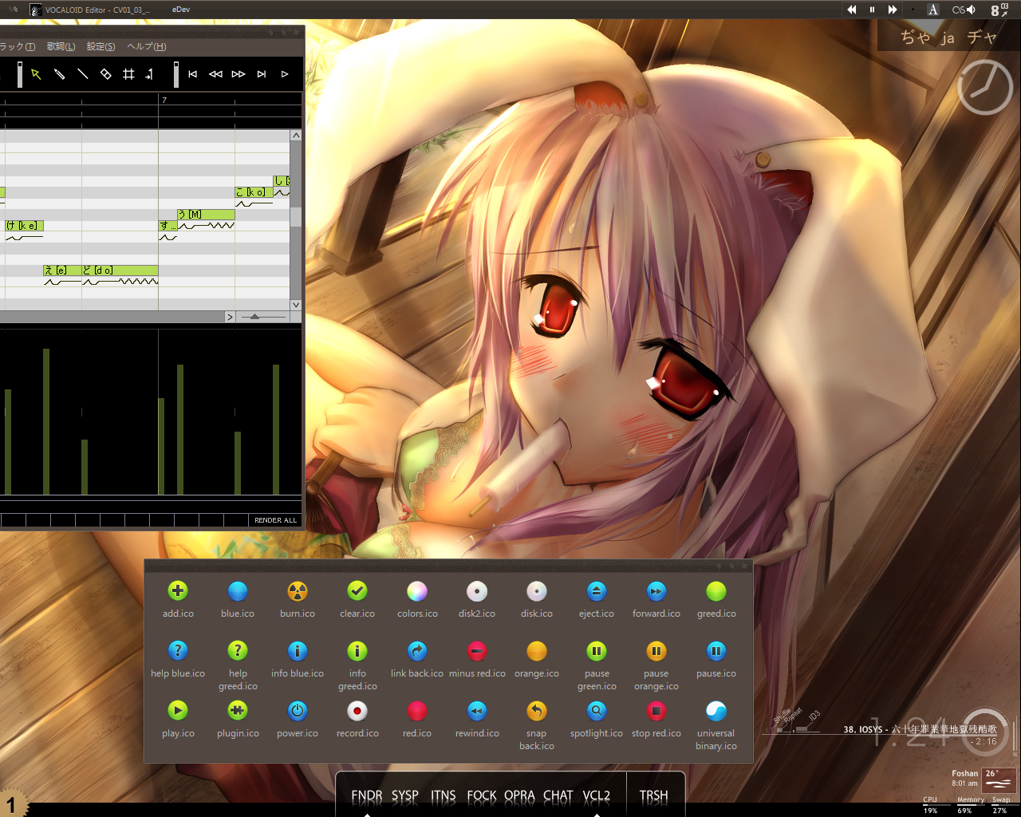Open VCL2 from the dock
This screenshot has width=1021, height=817.
[597, 795]
